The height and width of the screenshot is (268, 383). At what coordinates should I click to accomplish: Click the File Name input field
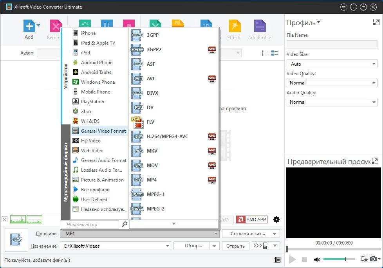pos(332,45)
